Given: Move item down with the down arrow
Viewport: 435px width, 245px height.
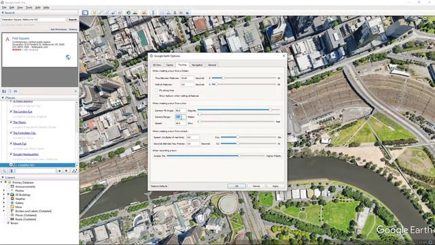Looking at the screenshot, I should pos(66,171).
